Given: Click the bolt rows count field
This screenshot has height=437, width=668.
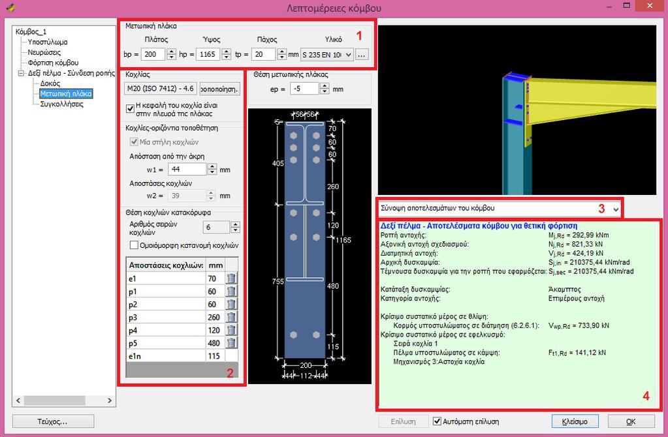Looking at the screenshot, I should tap(216, 227).
